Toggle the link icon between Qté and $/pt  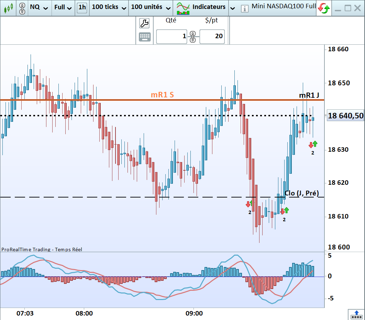pos(193,37)
